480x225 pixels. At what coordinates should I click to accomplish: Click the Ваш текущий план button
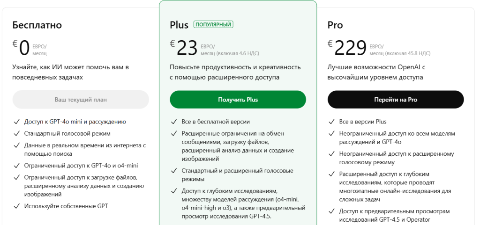tap(81, 100)
